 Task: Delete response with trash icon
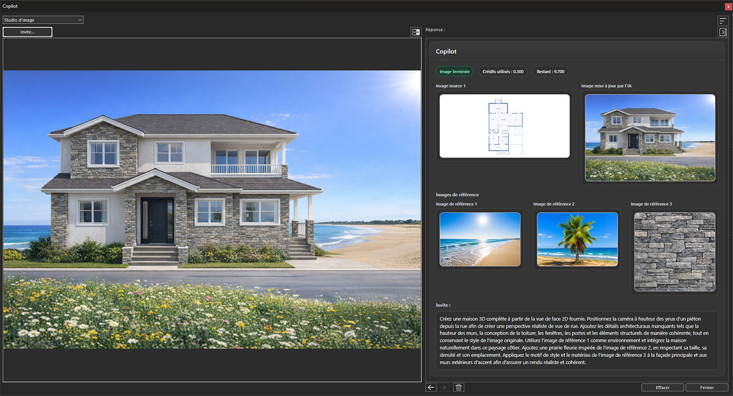click(459, 387)
